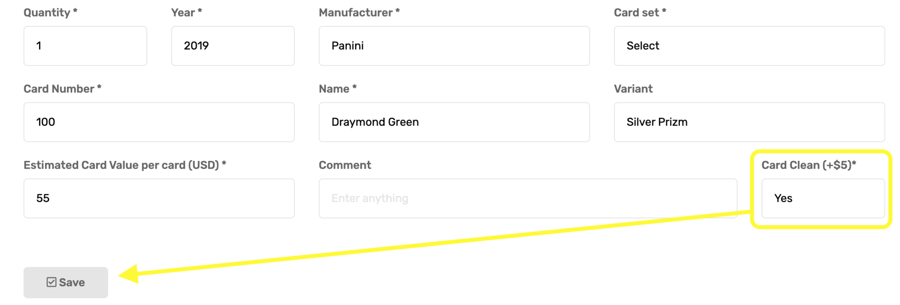Select the Manufacturer field containing Panini
900x305 pixels.
pyautogui.click(x=454, y=46)
